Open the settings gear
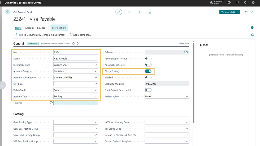260x146 pixels. (253, 2)
